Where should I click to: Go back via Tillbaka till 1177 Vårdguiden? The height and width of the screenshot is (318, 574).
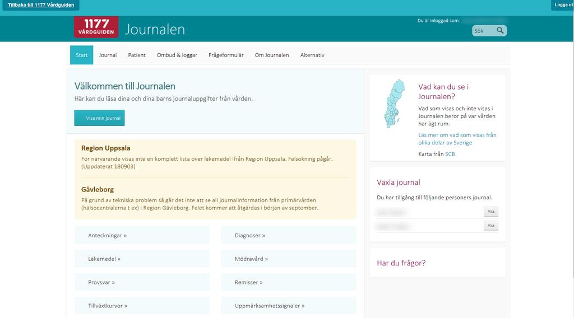[x=40, y=5]
